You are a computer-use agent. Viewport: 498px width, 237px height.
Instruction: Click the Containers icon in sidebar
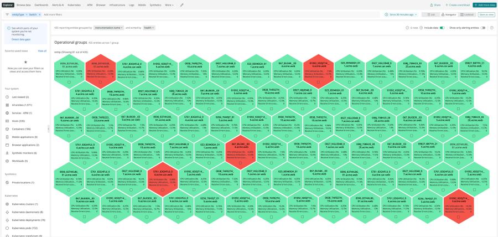point(7,128)
